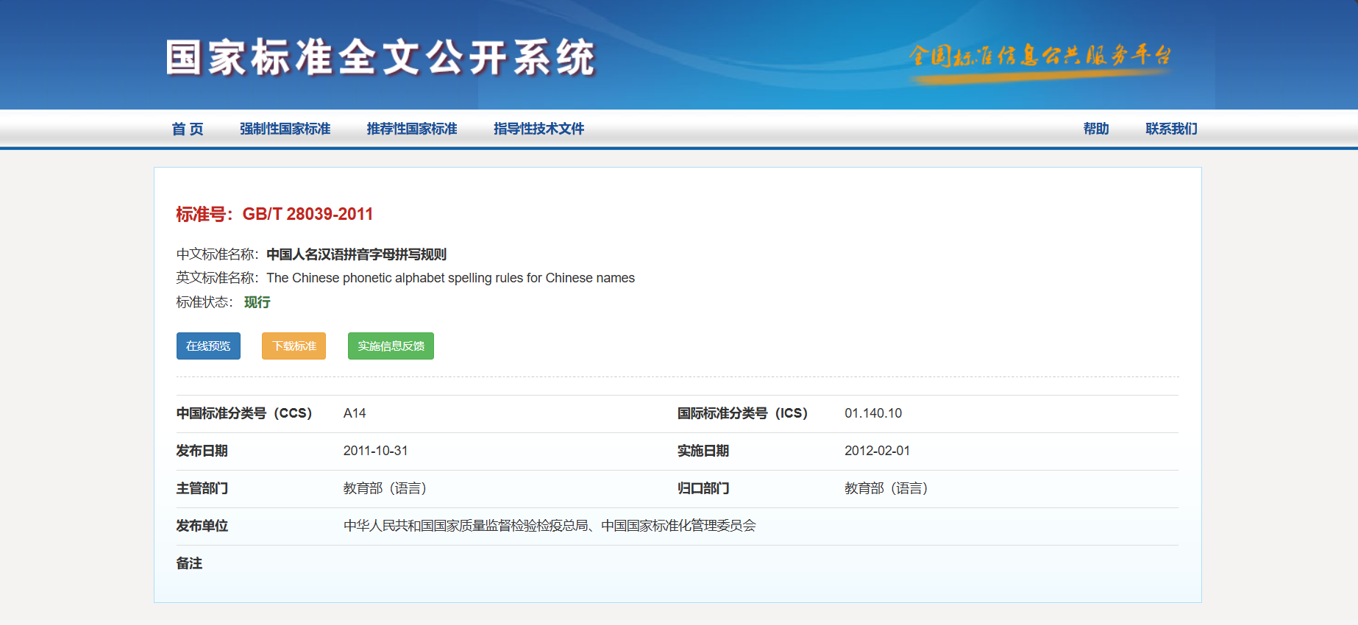The height and width of the screenshot is (625, 1358).
Task: Click the Chinese name 中国人名汉语拼音字母拼写规则
Action: [x=356, y=254]
